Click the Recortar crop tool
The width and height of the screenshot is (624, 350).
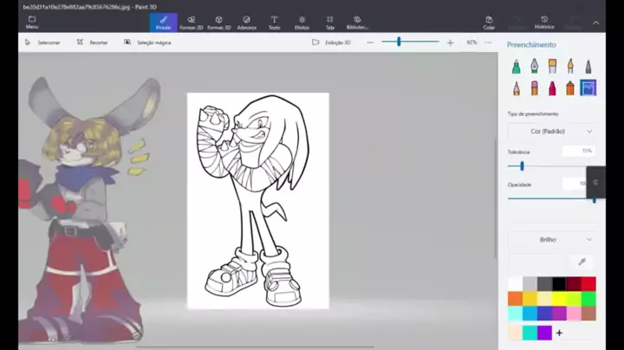(92, 42)
